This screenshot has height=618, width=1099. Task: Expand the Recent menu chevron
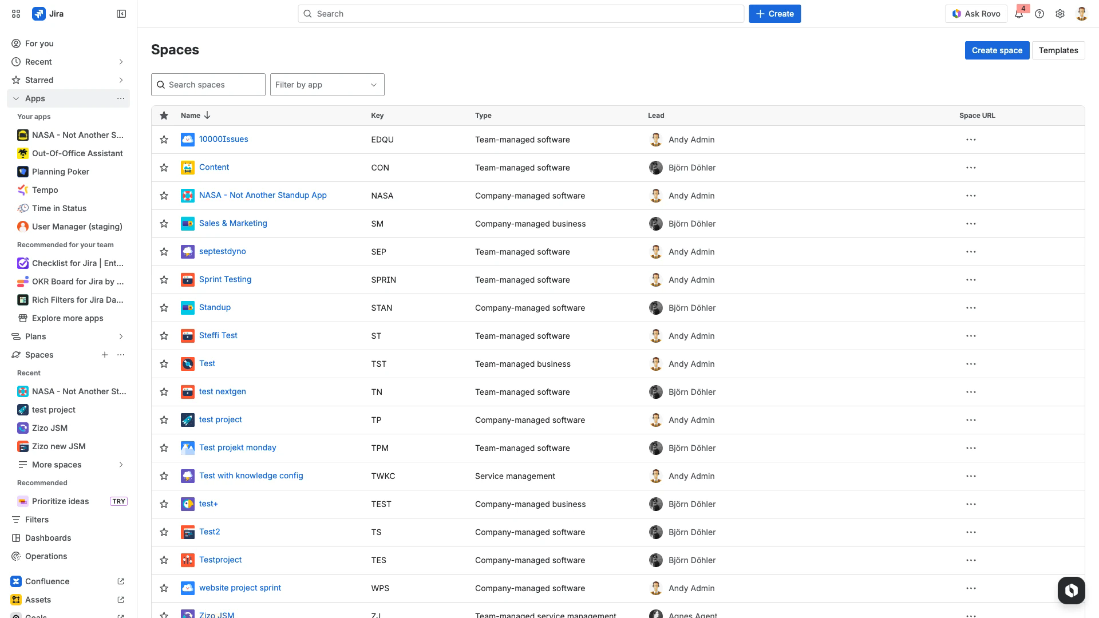point(121,62)
